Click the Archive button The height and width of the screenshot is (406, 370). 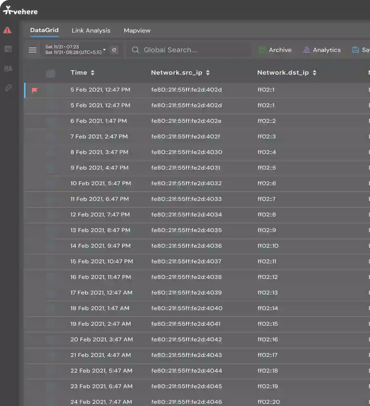click(x=275, y=50)
